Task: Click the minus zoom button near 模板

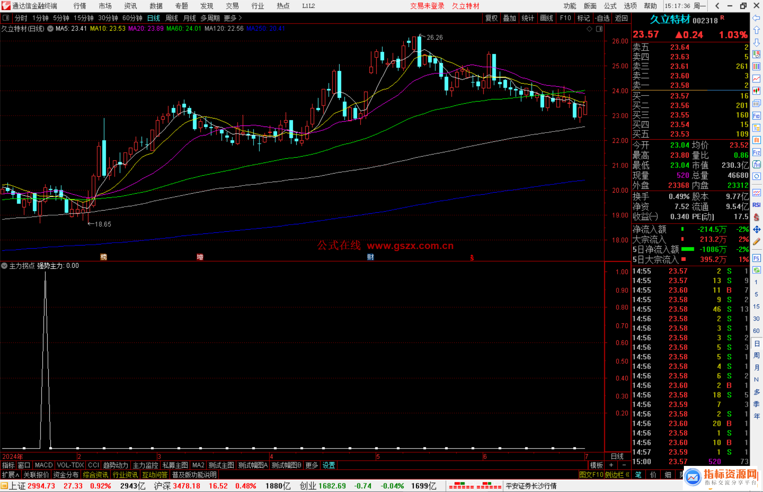Action: coord(624,465)
